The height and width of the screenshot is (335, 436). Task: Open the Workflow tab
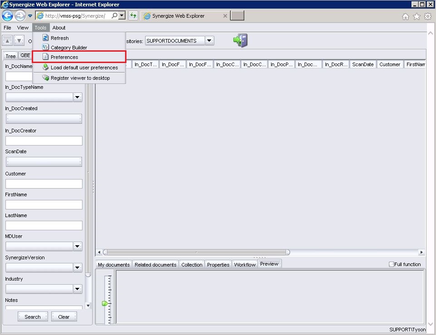click(x=245, y=264)
